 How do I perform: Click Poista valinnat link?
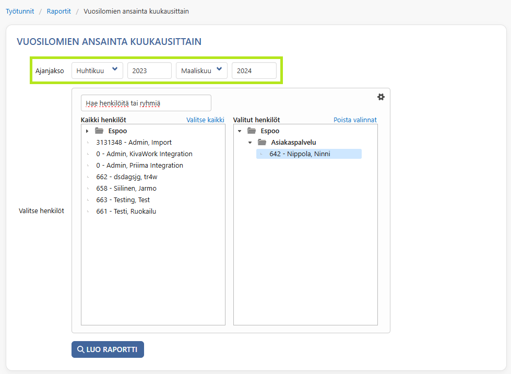[x=355, y=120]
